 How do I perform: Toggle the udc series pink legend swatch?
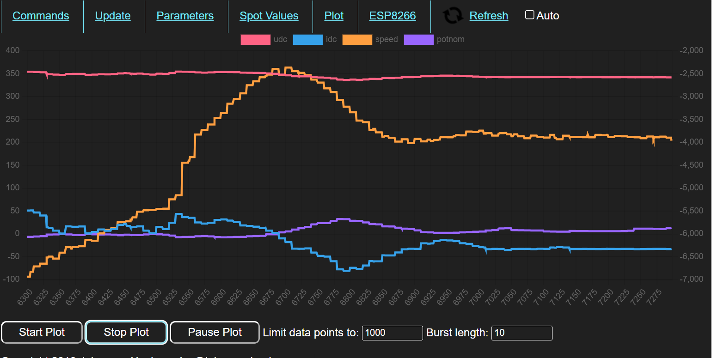point(255,40)
